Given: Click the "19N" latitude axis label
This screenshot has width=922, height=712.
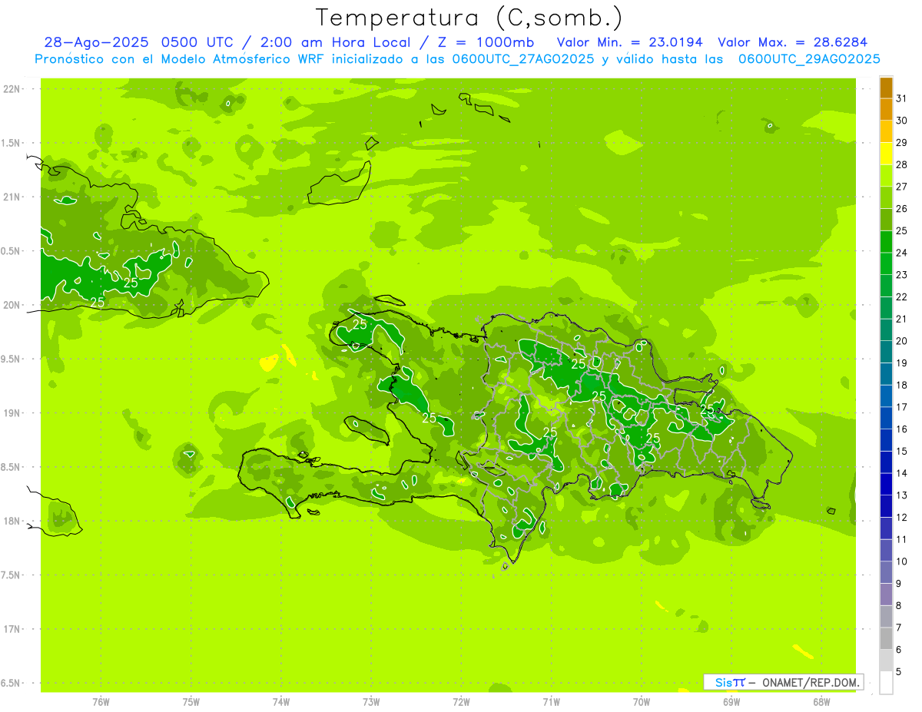Looking at the screenshot, I should (x=11, y=413).
